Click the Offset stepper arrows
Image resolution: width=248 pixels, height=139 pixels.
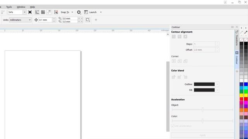click(x=217, y=50)
